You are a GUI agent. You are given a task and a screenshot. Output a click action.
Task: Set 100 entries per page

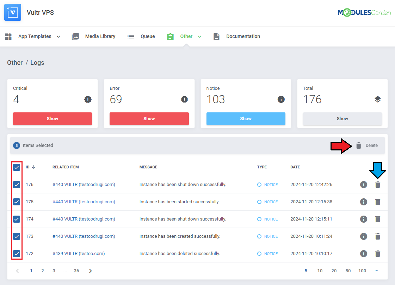tap(362, 271)
